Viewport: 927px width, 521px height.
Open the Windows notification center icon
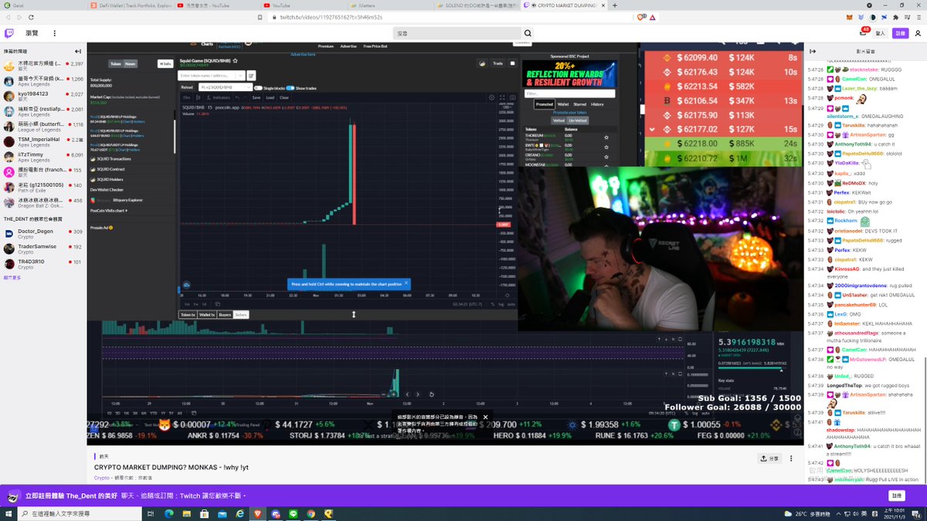(917, 513)
